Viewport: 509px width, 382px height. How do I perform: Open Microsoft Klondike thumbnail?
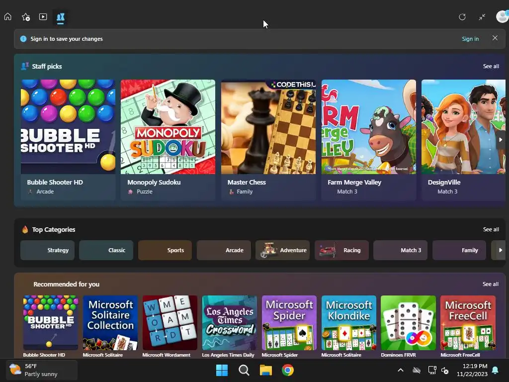[x=349, y=322]
